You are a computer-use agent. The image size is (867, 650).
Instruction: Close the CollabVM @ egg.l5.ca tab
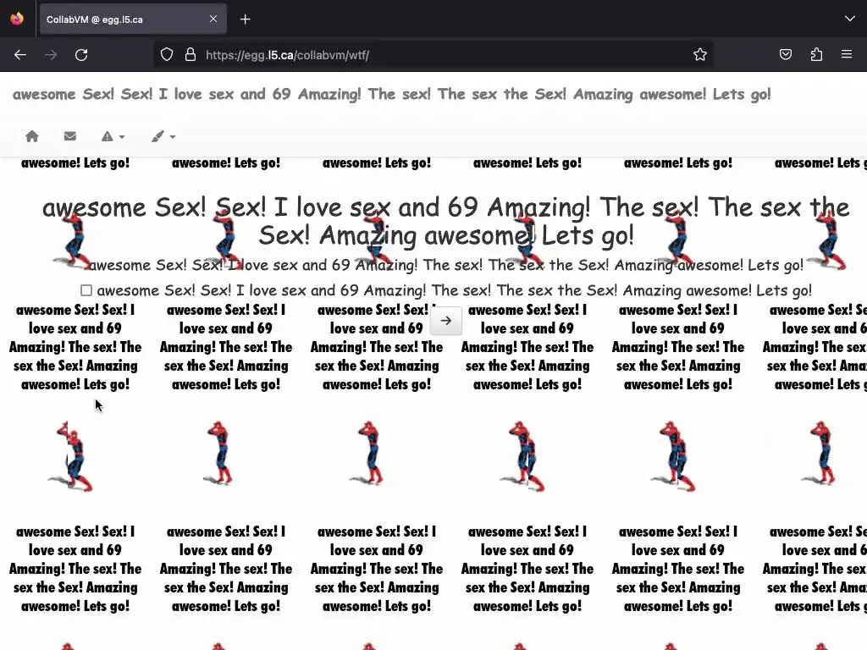click(x=213, y=19)
